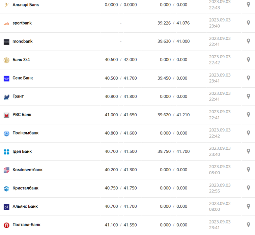Click the Банк 3/4 logo icon
Viewport: 255px width, 235px height.
coord(6,60)
